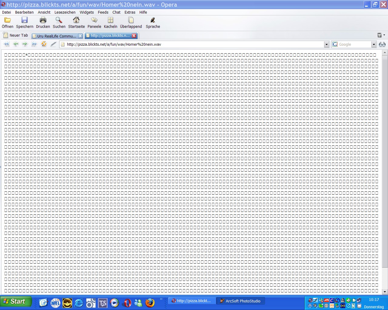Click the green back arrow
Image resolution: width=388 pixels, height=310 pixels.
click(x=16, y=44)
